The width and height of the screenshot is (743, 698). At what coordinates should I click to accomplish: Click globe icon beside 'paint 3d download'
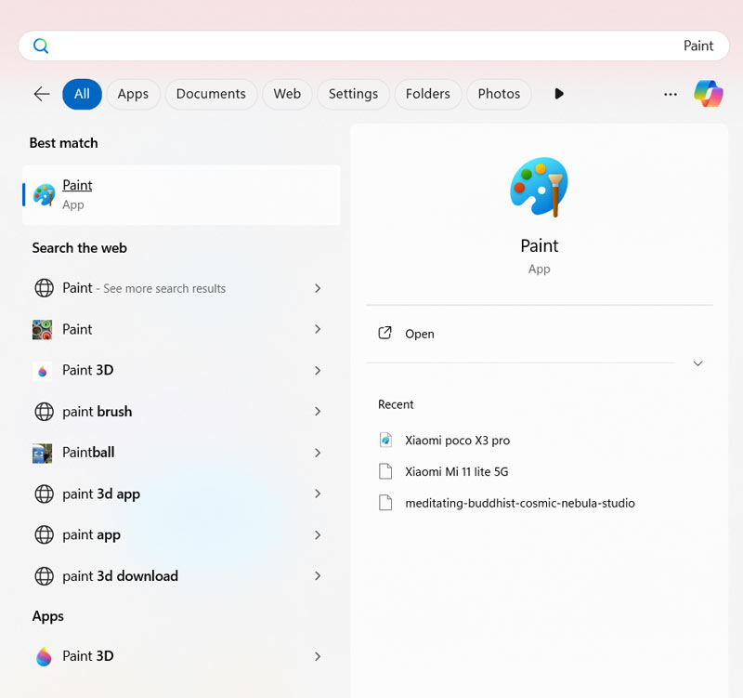point(44,576)
